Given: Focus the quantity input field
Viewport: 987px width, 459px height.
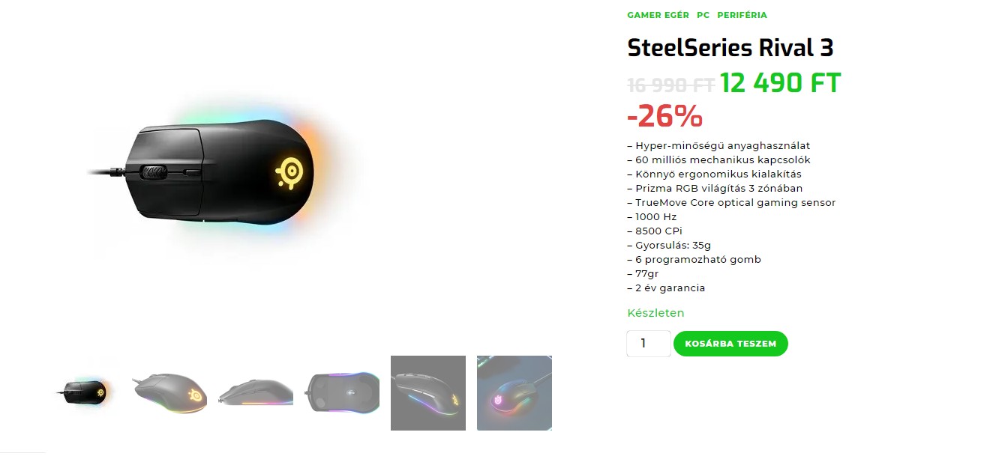Looking at the screenshot, I should tap(648, 344).
